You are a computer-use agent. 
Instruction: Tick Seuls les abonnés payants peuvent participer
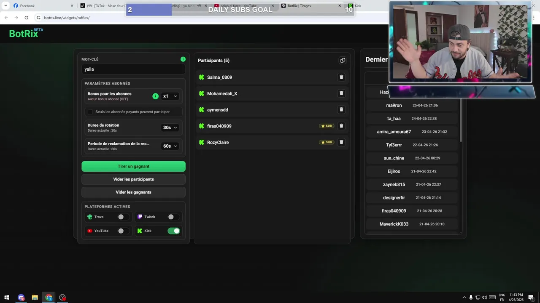(x=90, y=112)
